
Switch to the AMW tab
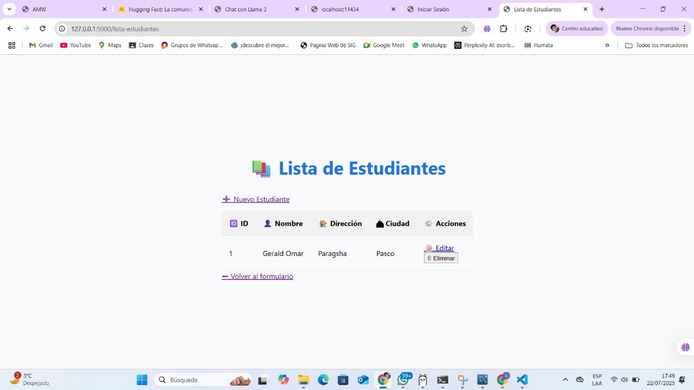[64, 9]
